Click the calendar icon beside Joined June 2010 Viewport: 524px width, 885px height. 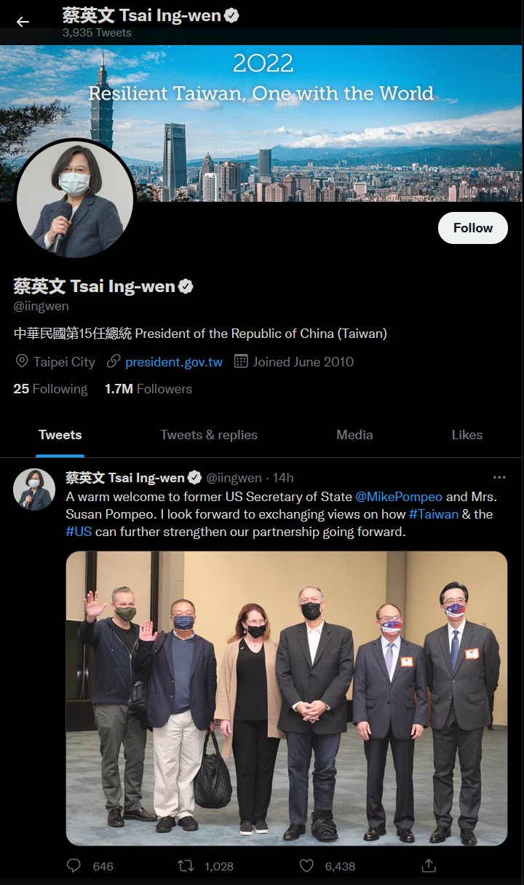pos(241,361)
